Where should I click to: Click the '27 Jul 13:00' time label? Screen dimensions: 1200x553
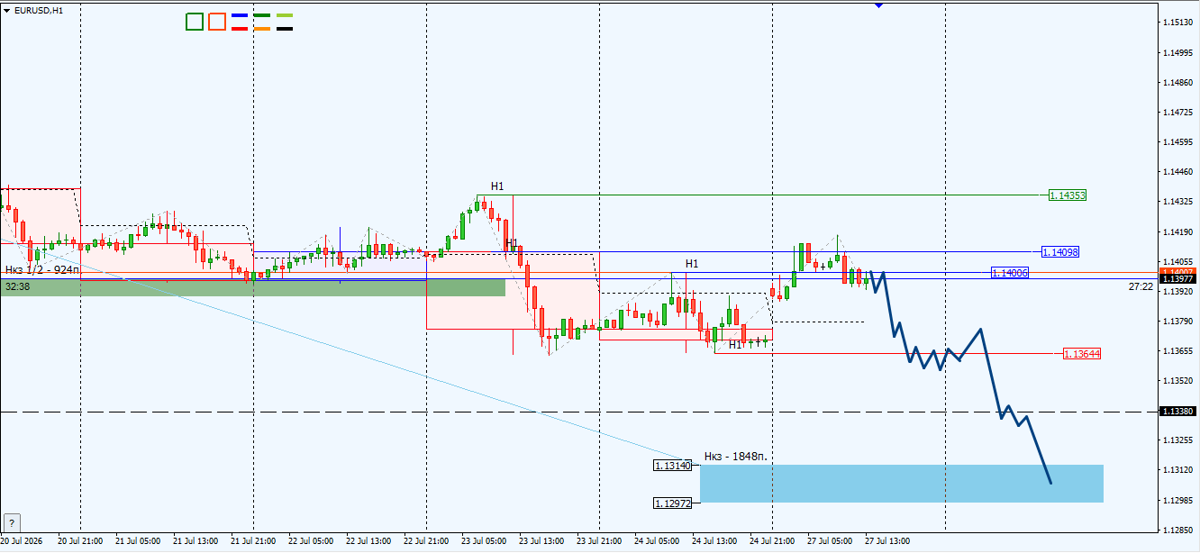point(886,541)
